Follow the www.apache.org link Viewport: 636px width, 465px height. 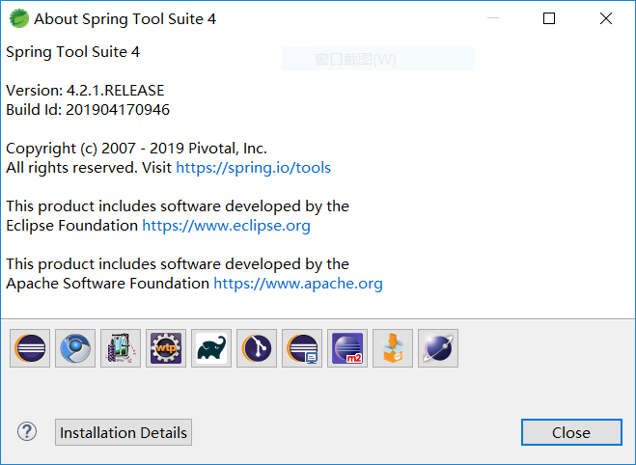(x=298, y=284)
